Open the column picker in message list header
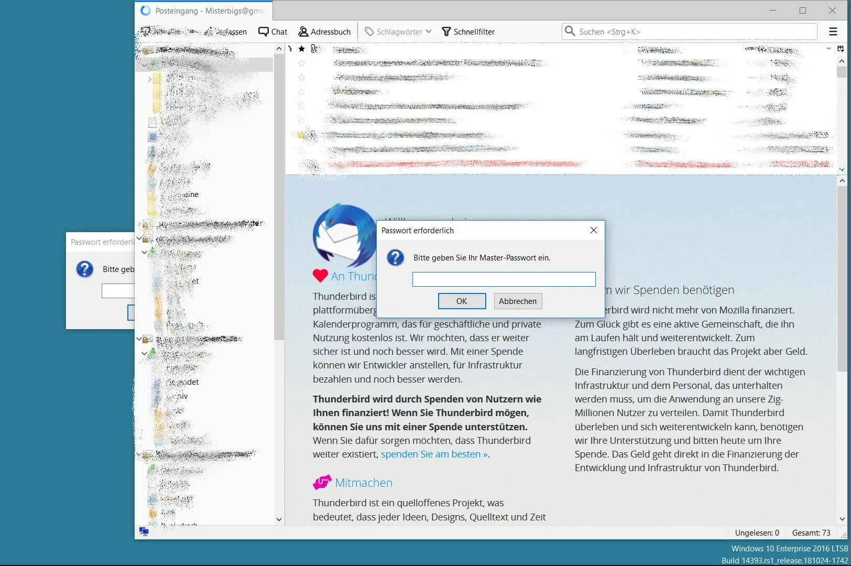The width and height of the screenshot is (851, 566). click(841, 49)
